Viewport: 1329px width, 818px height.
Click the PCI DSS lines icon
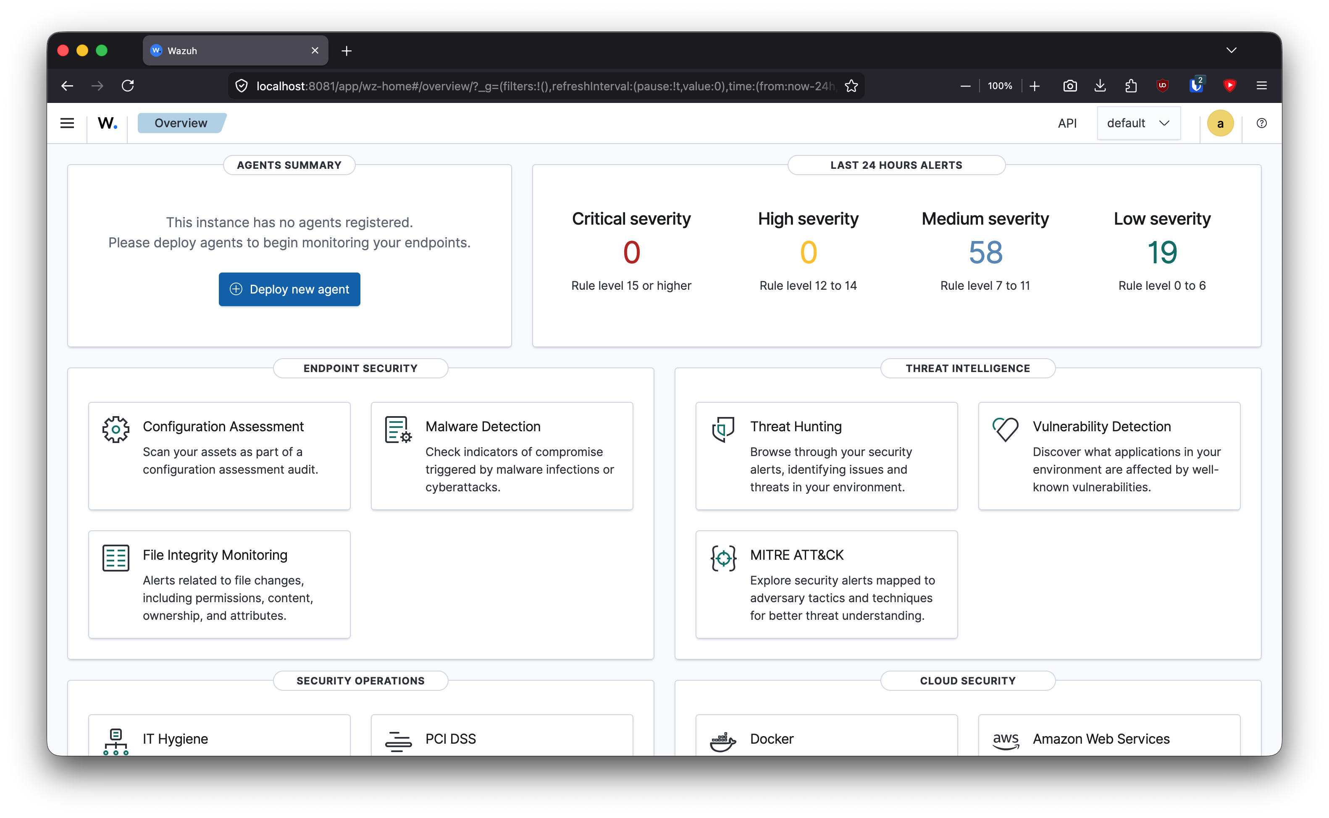click(x=398, y=742)
